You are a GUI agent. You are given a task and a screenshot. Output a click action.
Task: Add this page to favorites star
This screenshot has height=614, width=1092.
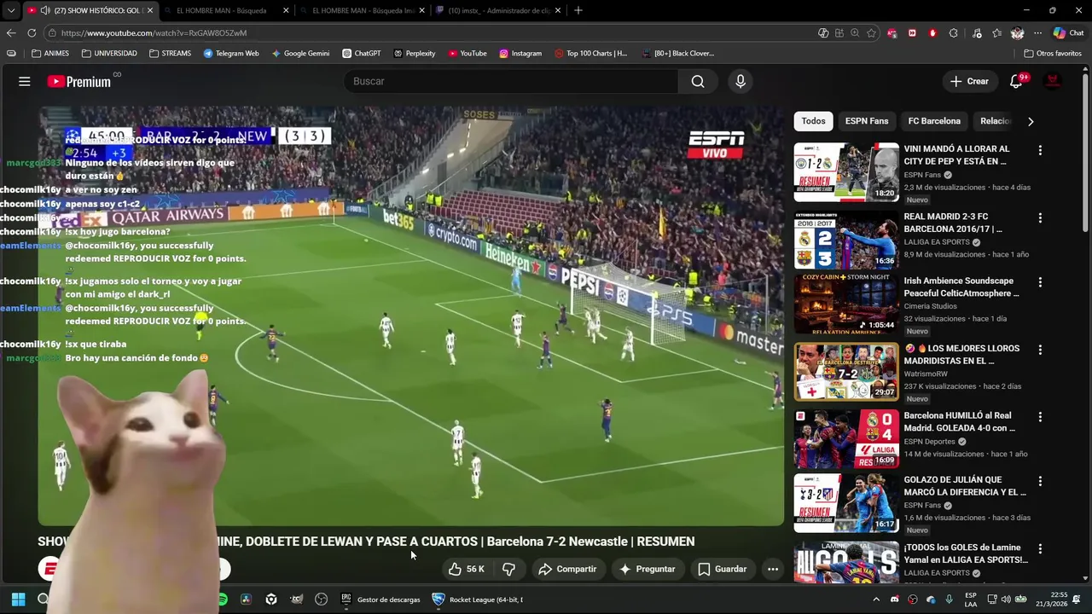pos(871,32)
